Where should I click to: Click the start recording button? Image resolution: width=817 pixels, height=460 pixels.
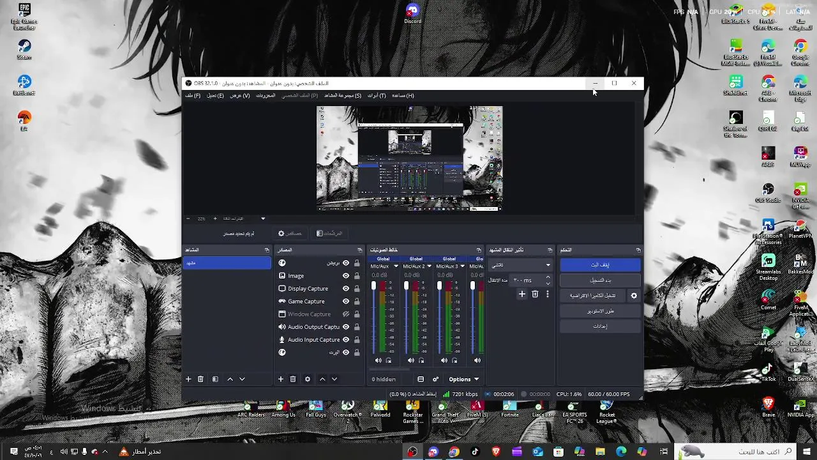click(x=600, y=280)
